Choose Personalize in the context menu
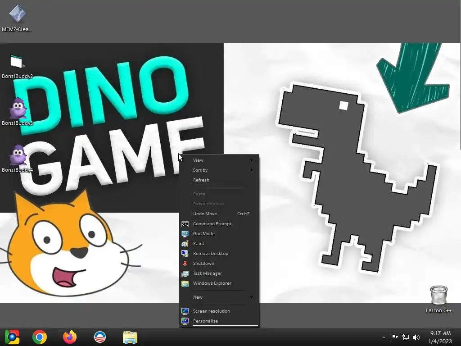The width and height of the screenshot is (461, 346). coord(219,321)
